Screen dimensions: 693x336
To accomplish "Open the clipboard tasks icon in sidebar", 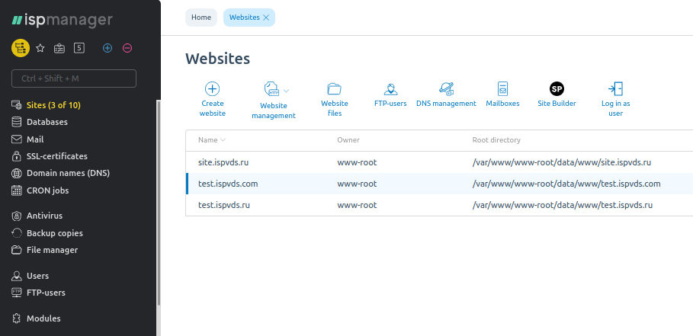I will pyautogui.click(x=59, y=48).
